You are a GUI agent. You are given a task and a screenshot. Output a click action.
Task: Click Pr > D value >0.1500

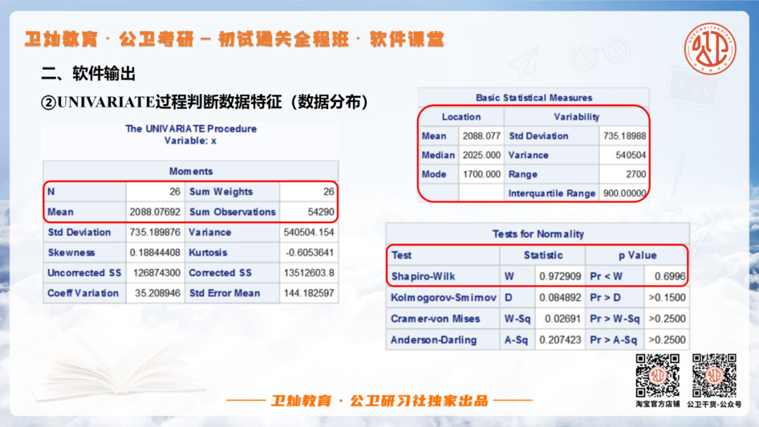pyautogui.click(x=666, y=297)
